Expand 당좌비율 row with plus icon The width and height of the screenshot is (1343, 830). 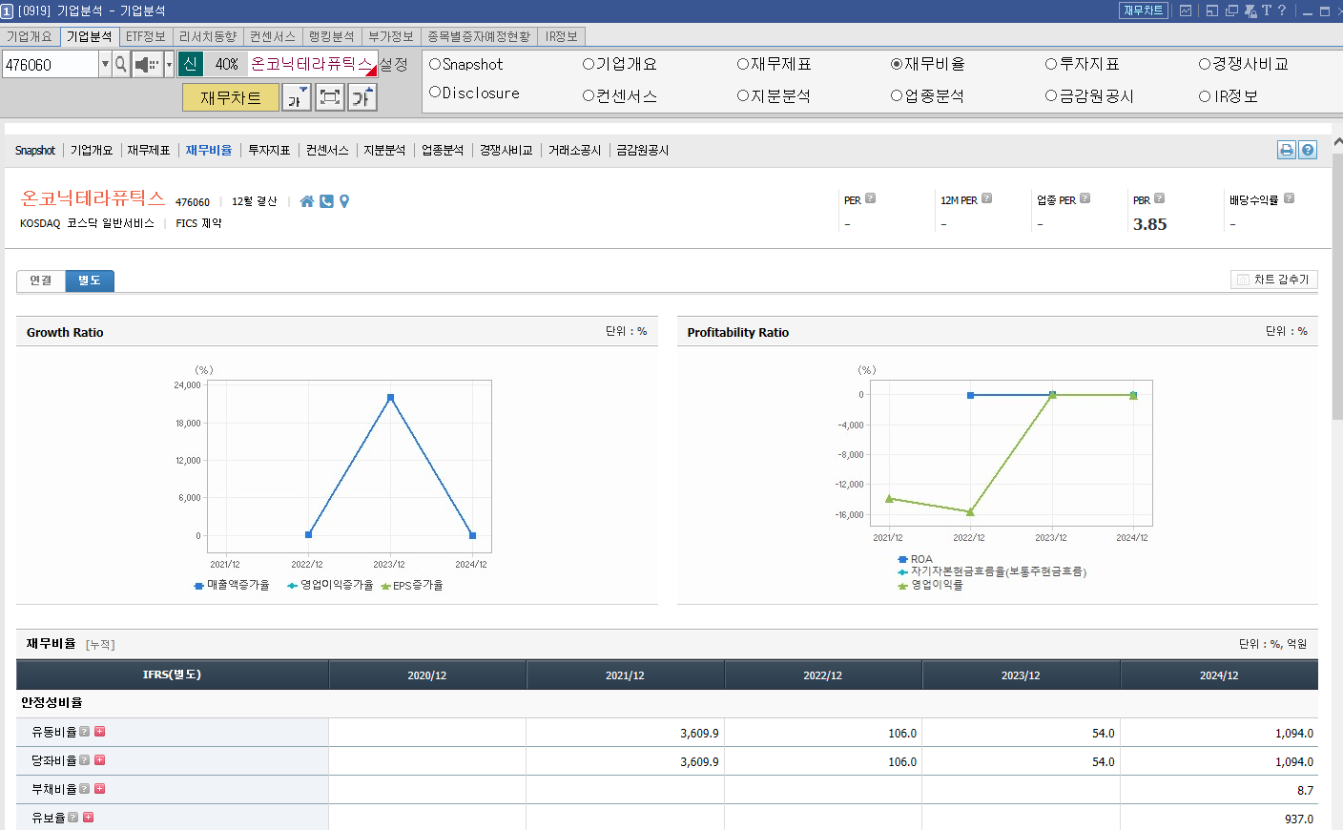pos(99,760)
